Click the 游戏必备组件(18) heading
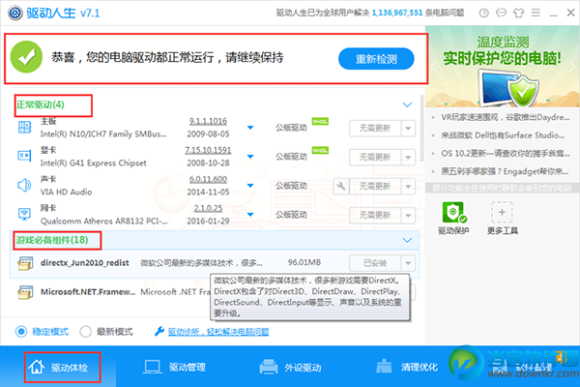Image resolution: width=580 pixels, height=387 pixels. pyautogui.click(x=52, y=240)
